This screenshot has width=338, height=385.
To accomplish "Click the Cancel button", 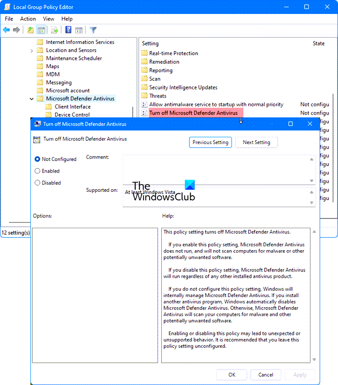I will tap(266, 375).
